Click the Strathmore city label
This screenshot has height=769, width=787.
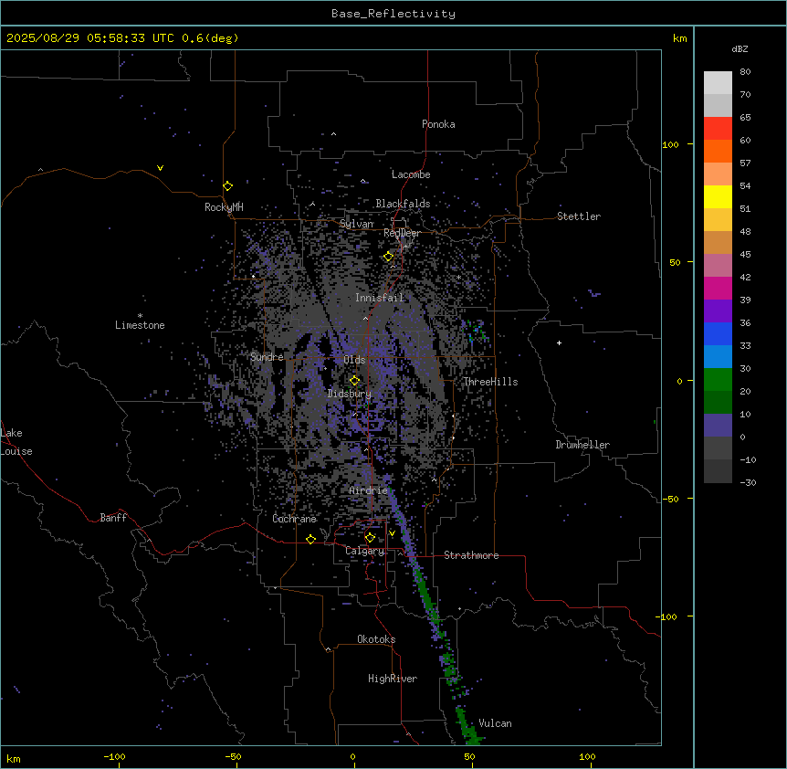tap(471, 555)
